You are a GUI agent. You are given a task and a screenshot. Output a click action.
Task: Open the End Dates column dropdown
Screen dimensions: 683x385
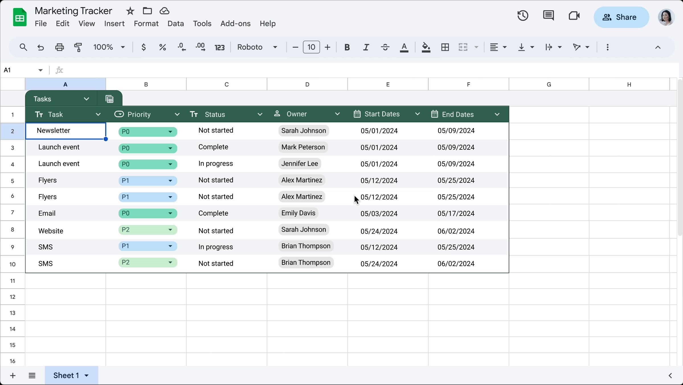click(x=497, y=114)
